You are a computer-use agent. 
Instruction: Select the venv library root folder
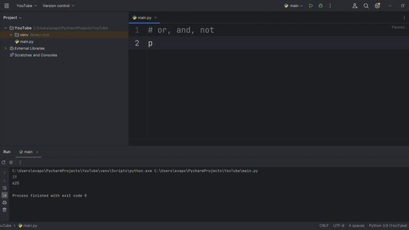(64, 34)
